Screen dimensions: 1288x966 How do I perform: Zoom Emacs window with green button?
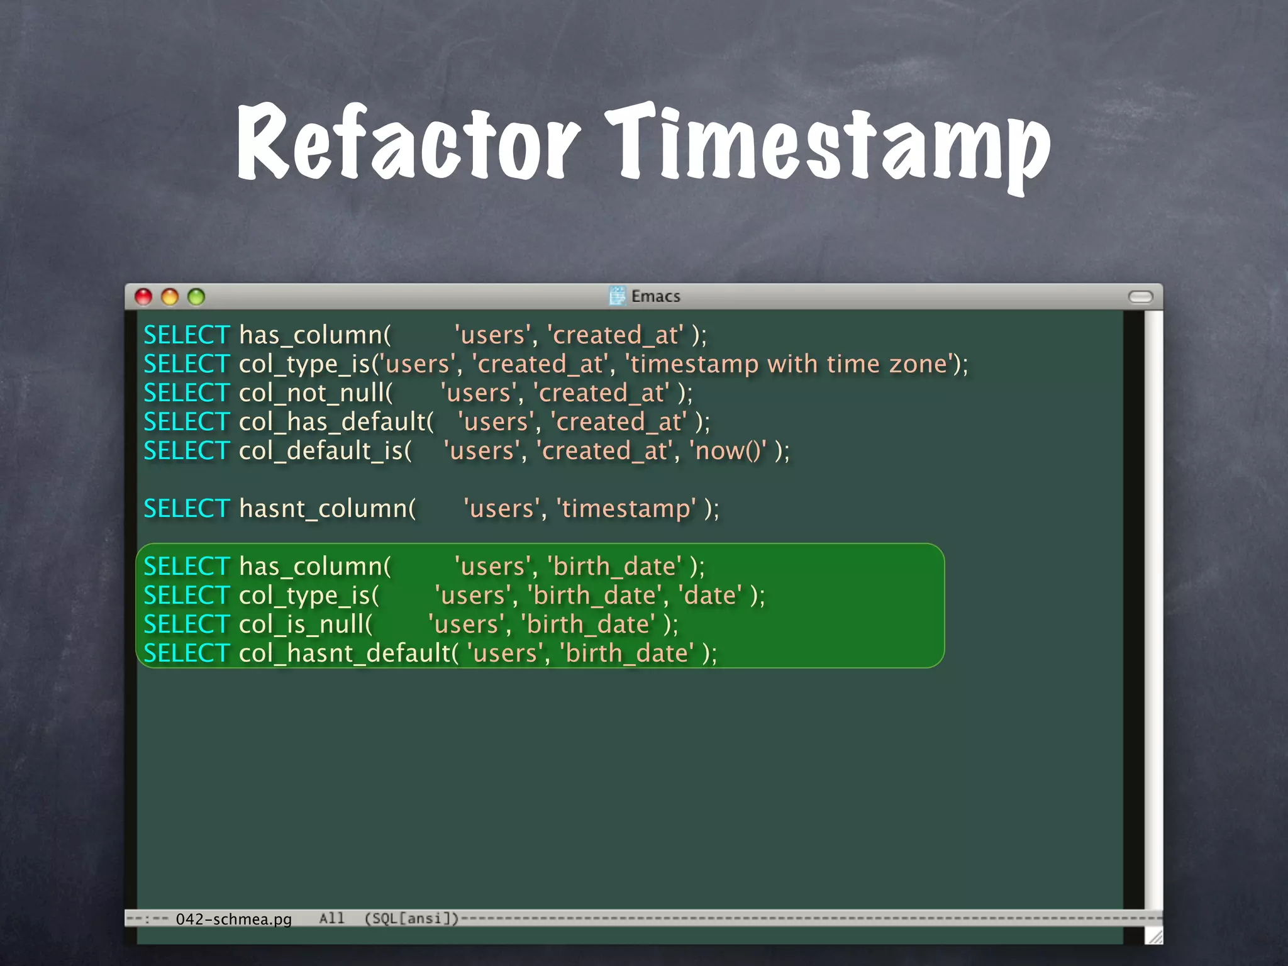[x=196, y=296]
